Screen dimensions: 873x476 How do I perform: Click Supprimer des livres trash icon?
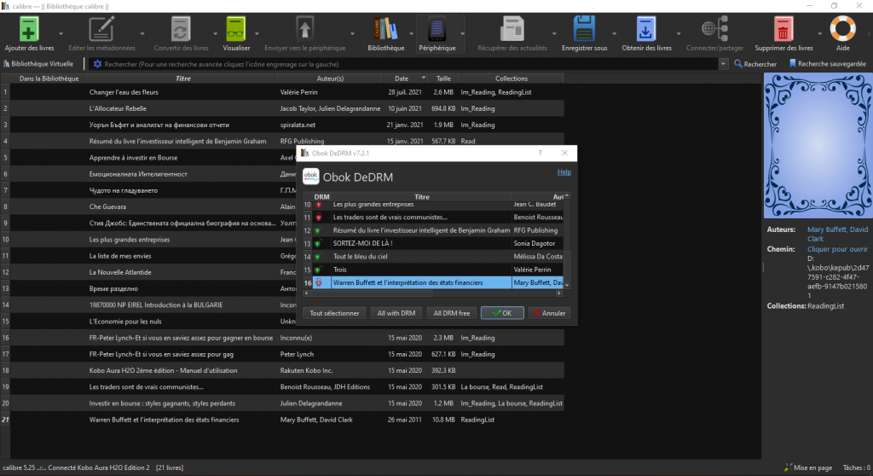(x=783, y=29)
